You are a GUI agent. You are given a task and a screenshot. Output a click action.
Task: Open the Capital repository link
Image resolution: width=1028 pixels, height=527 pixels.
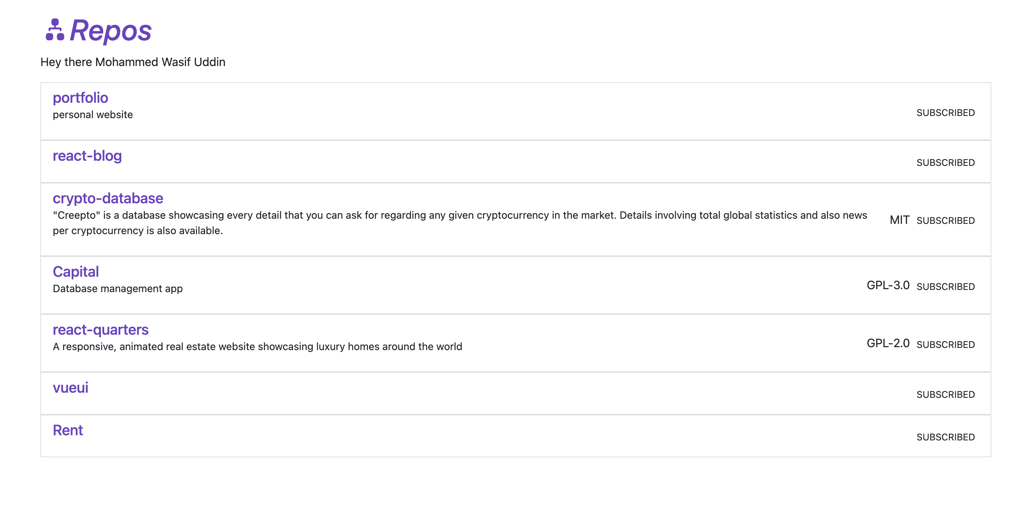click(x=76, y=271)
